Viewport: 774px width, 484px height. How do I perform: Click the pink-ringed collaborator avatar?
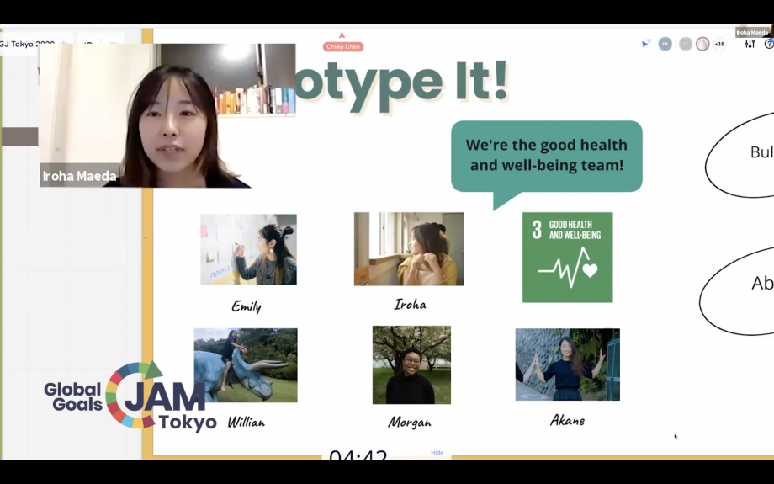point(702,44)
